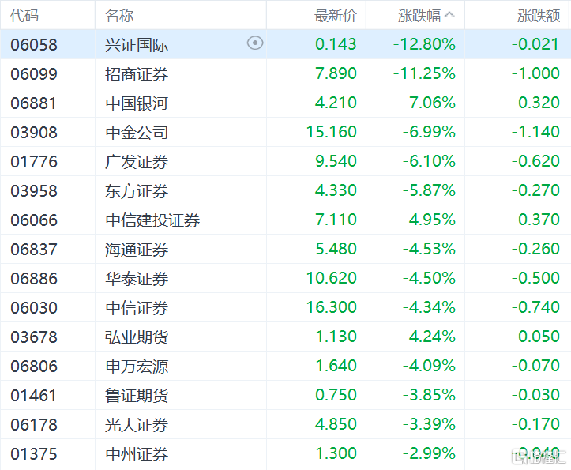Sort by the 涨跌额 column header
The height and width of the screenshot is (470, 571).
[538, 16]
